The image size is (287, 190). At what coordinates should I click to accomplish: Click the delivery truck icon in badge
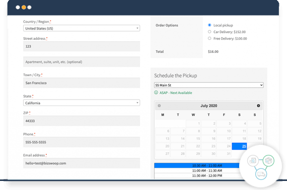pos(261,174)
